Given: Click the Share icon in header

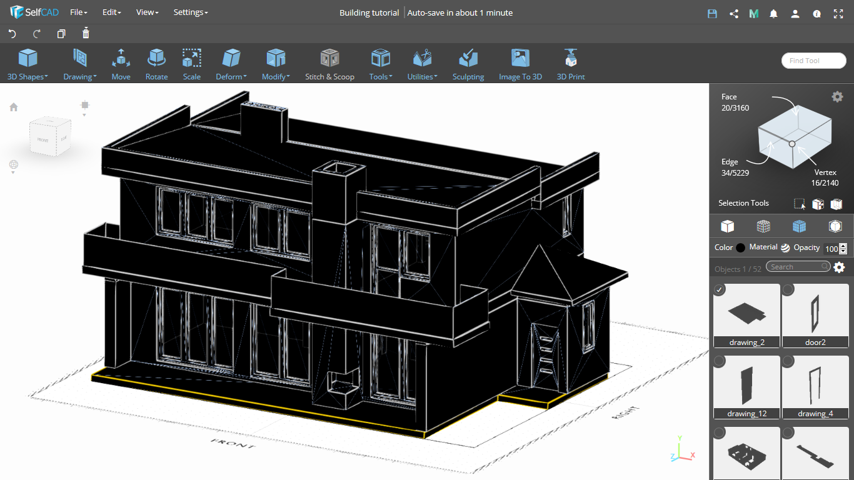Looking at the screenshot, I should pos(733,13).
